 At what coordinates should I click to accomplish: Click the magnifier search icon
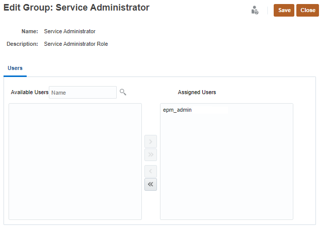123,92
